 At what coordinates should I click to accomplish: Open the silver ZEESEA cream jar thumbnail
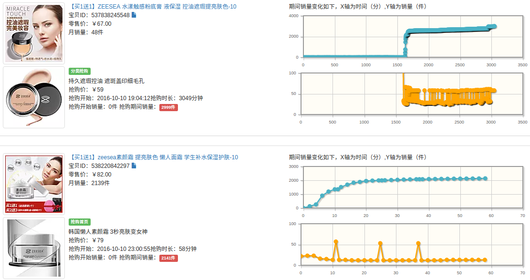pos(34,248)
